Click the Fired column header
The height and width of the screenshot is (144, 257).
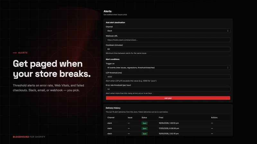[161, 117]
